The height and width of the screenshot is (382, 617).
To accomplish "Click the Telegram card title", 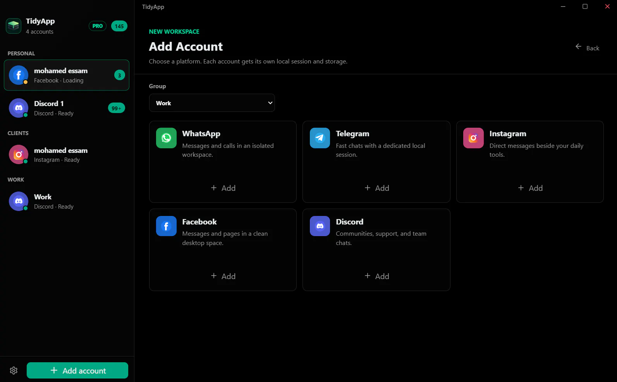I will pyautogui.click(x=352, y=134).
